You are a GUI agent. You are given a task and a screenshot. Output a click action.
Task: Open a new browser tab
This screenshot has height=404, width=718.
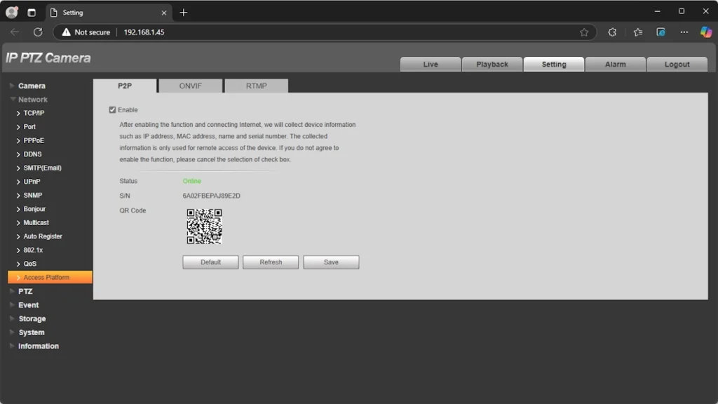click(184, 13)
